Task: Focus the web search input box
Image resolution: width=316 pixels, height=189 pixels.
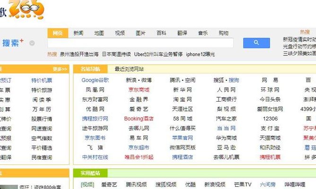Action: tap(140, 43)
